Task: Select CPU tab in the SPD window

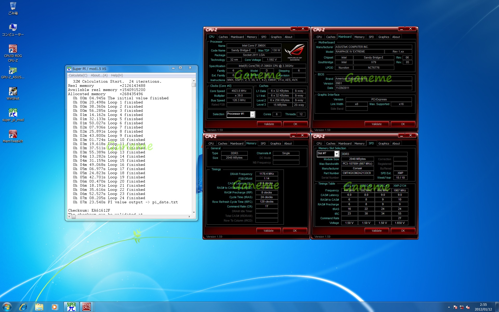Action: coord(319,144)
